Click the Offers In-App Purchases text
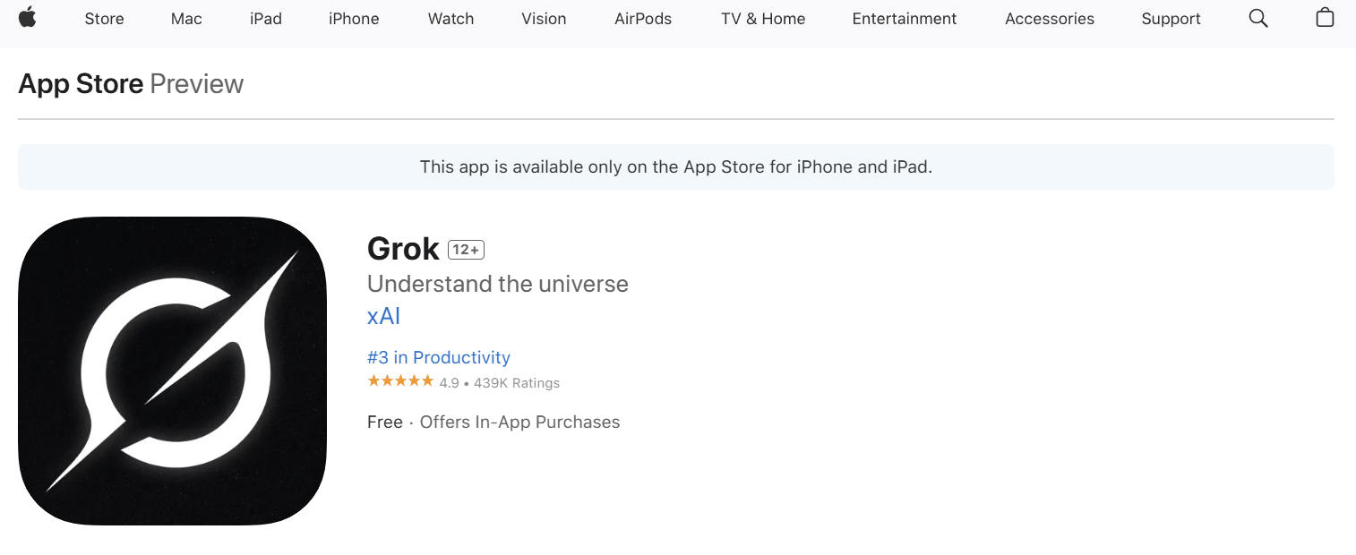 pos(520,422)
